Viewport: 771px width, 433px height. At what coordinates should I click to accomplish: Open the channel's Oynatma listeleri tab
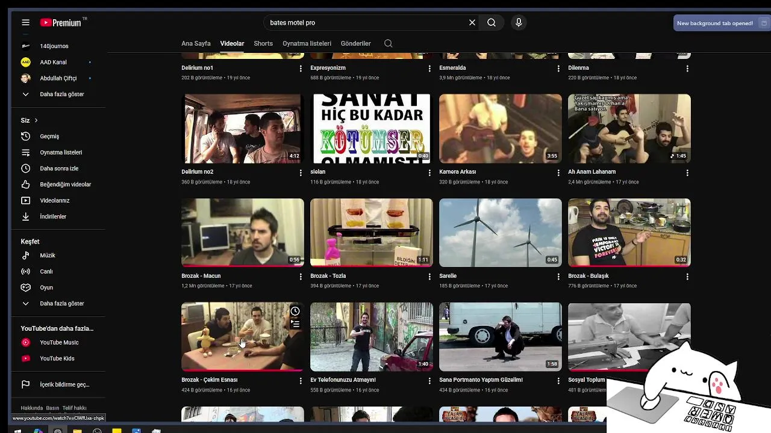click(x=307, y=43)
